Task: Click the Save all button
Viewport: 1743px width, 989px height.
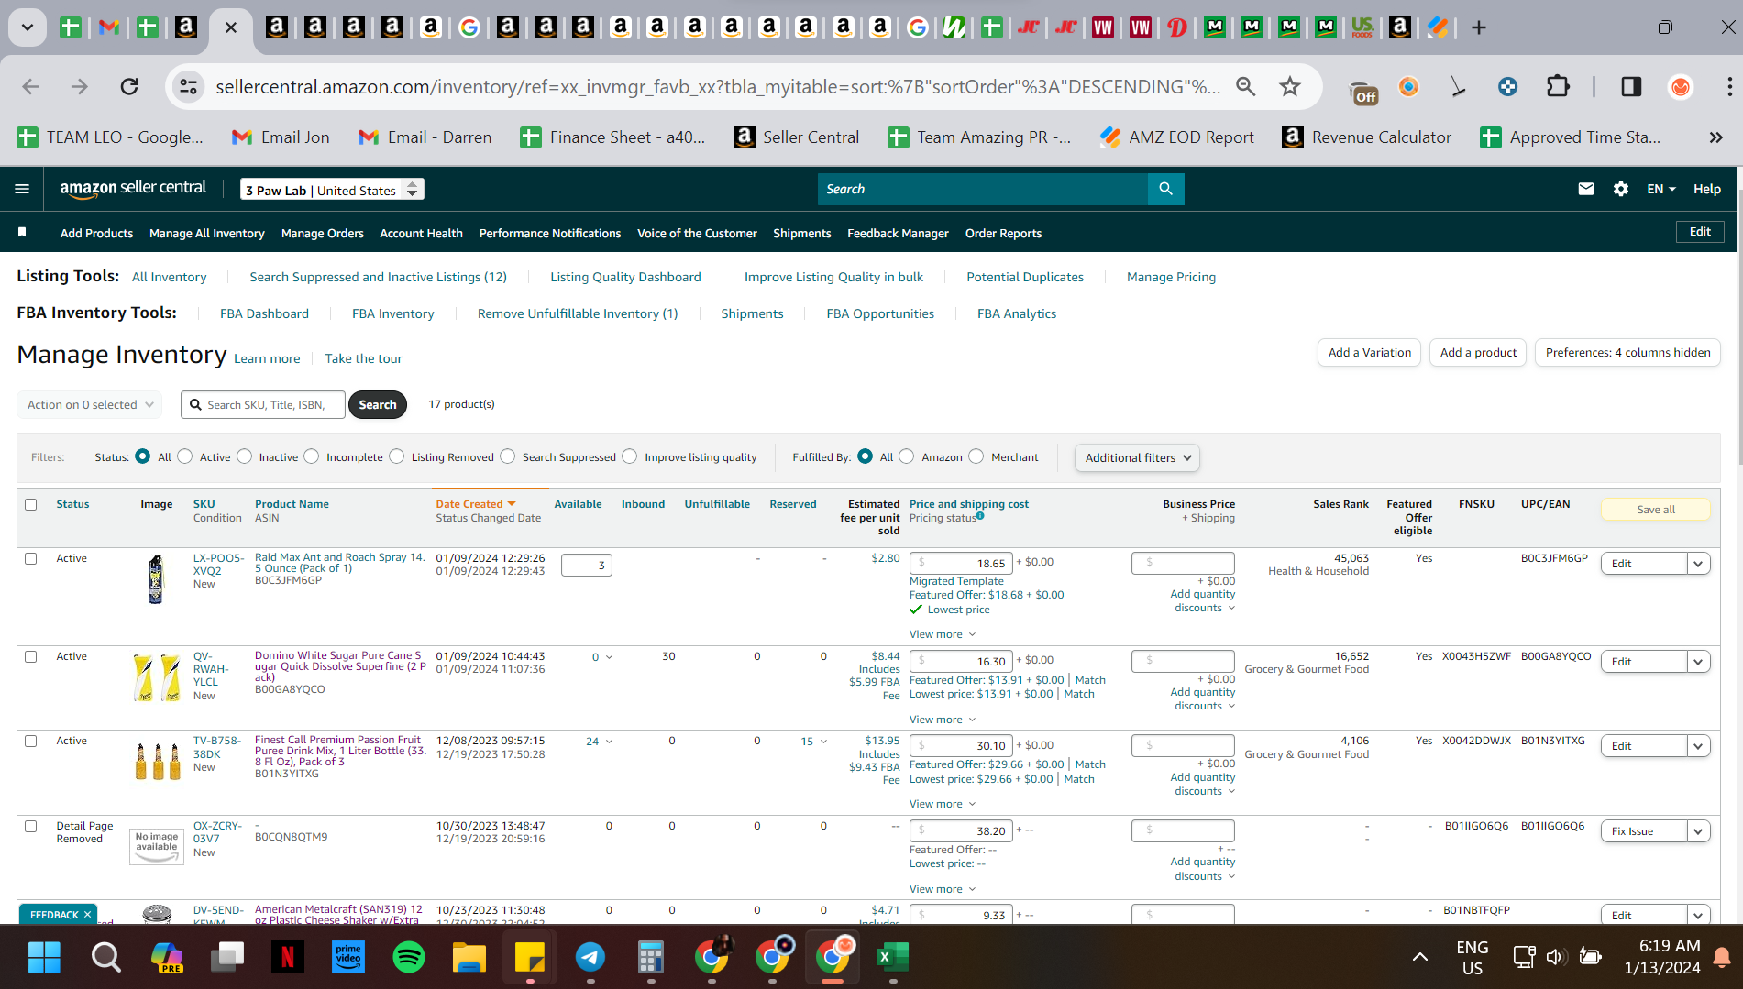Action: (1656, 510)
